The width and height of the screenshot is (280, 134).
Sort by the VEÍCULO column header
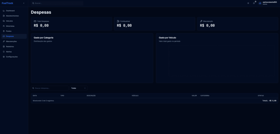135,96
